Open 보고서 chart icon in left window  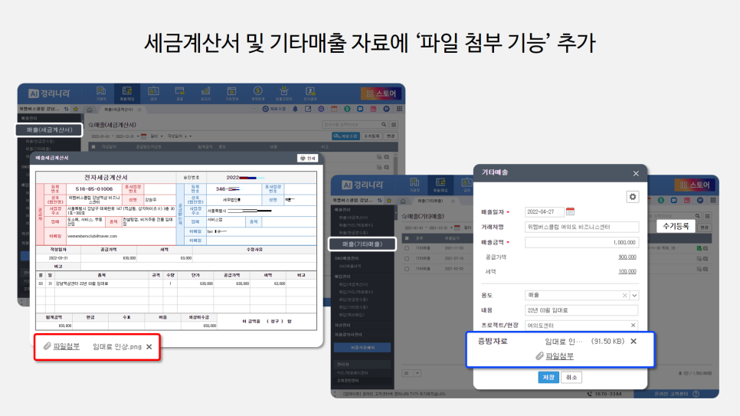(x=206, y=93)
